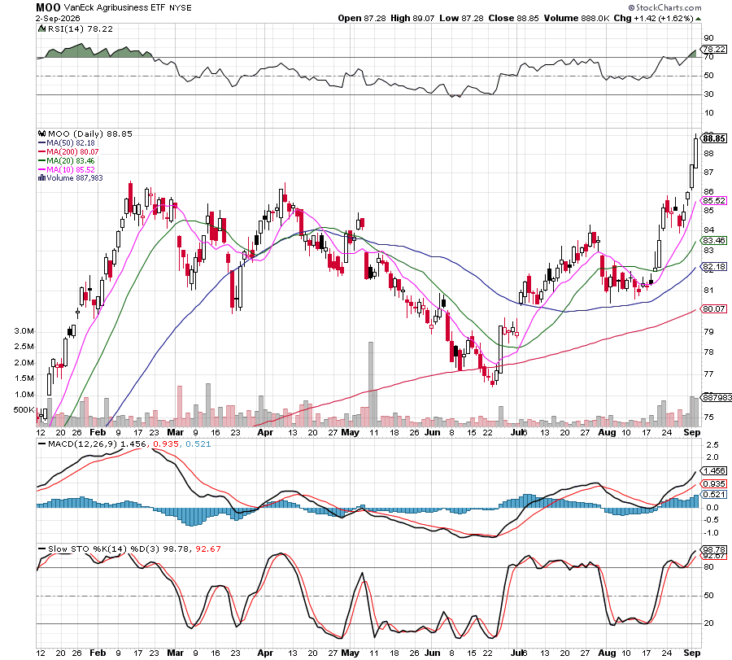The image size is (732, 660).
Task: Click the Open 87.28 value in header
Action: pos(362,18)
